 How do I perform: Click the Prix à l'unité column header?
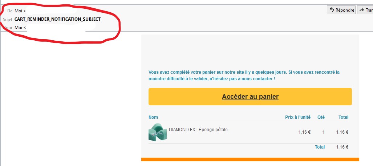(x=298, y=117)
